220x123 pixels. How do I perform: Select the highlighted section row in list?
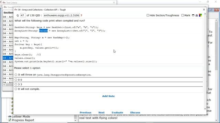point(8,58)
